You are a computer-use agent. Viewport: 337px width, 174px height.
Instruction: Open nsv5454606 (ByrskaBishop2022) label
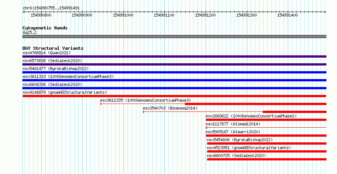(x=240, y=140)
